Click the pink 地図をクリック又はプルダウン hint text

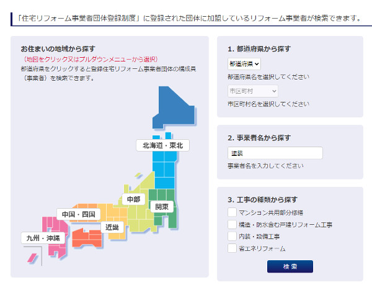pos(91,59)
